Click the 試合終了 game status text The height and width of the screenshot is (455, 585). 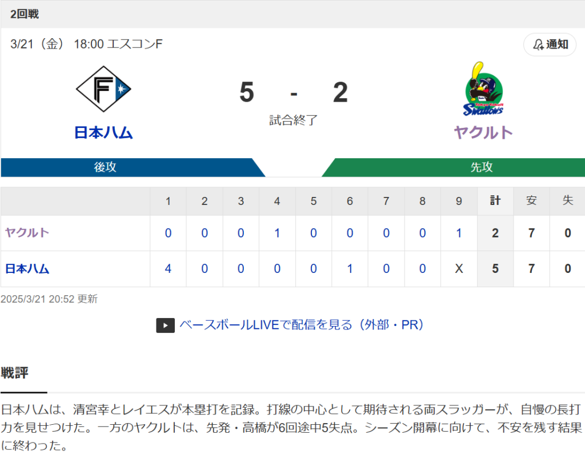coord(293,120)
